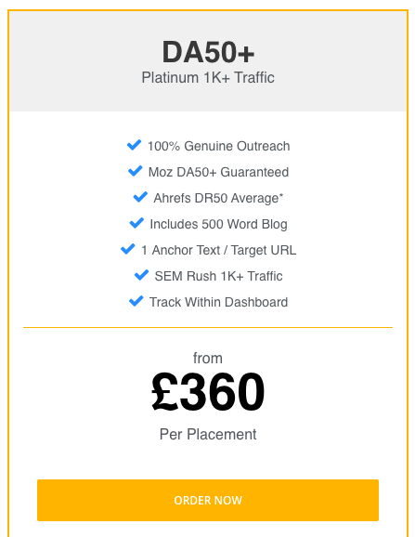Click the checkmark beside 100% Genuine Outreach
Image resolution: width=415 pixels, height=537 pixels.
tap(134, 145)
